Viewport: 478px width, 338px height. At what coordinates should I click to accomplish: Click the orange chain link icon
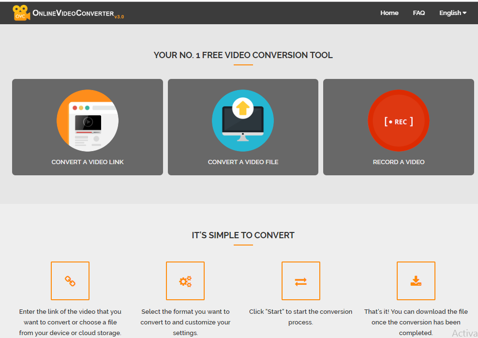70,281
